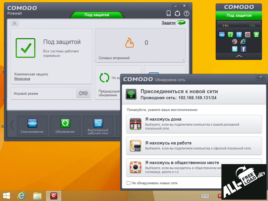Open Виртуальный рабочий стол from bottom bar
Viewport: 268px width, 201px height.
click(98, 123)
